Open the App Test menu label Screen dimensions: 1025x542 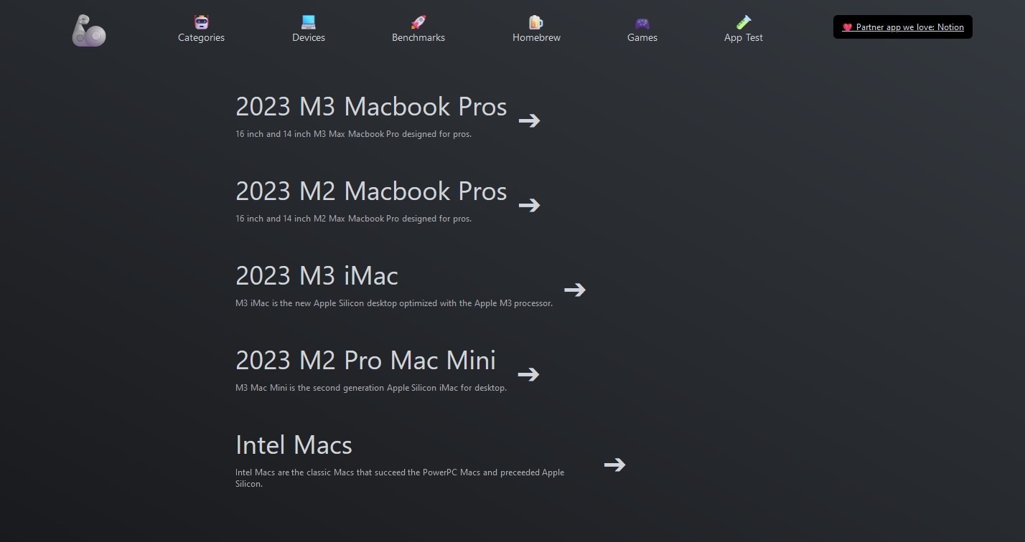743,37
